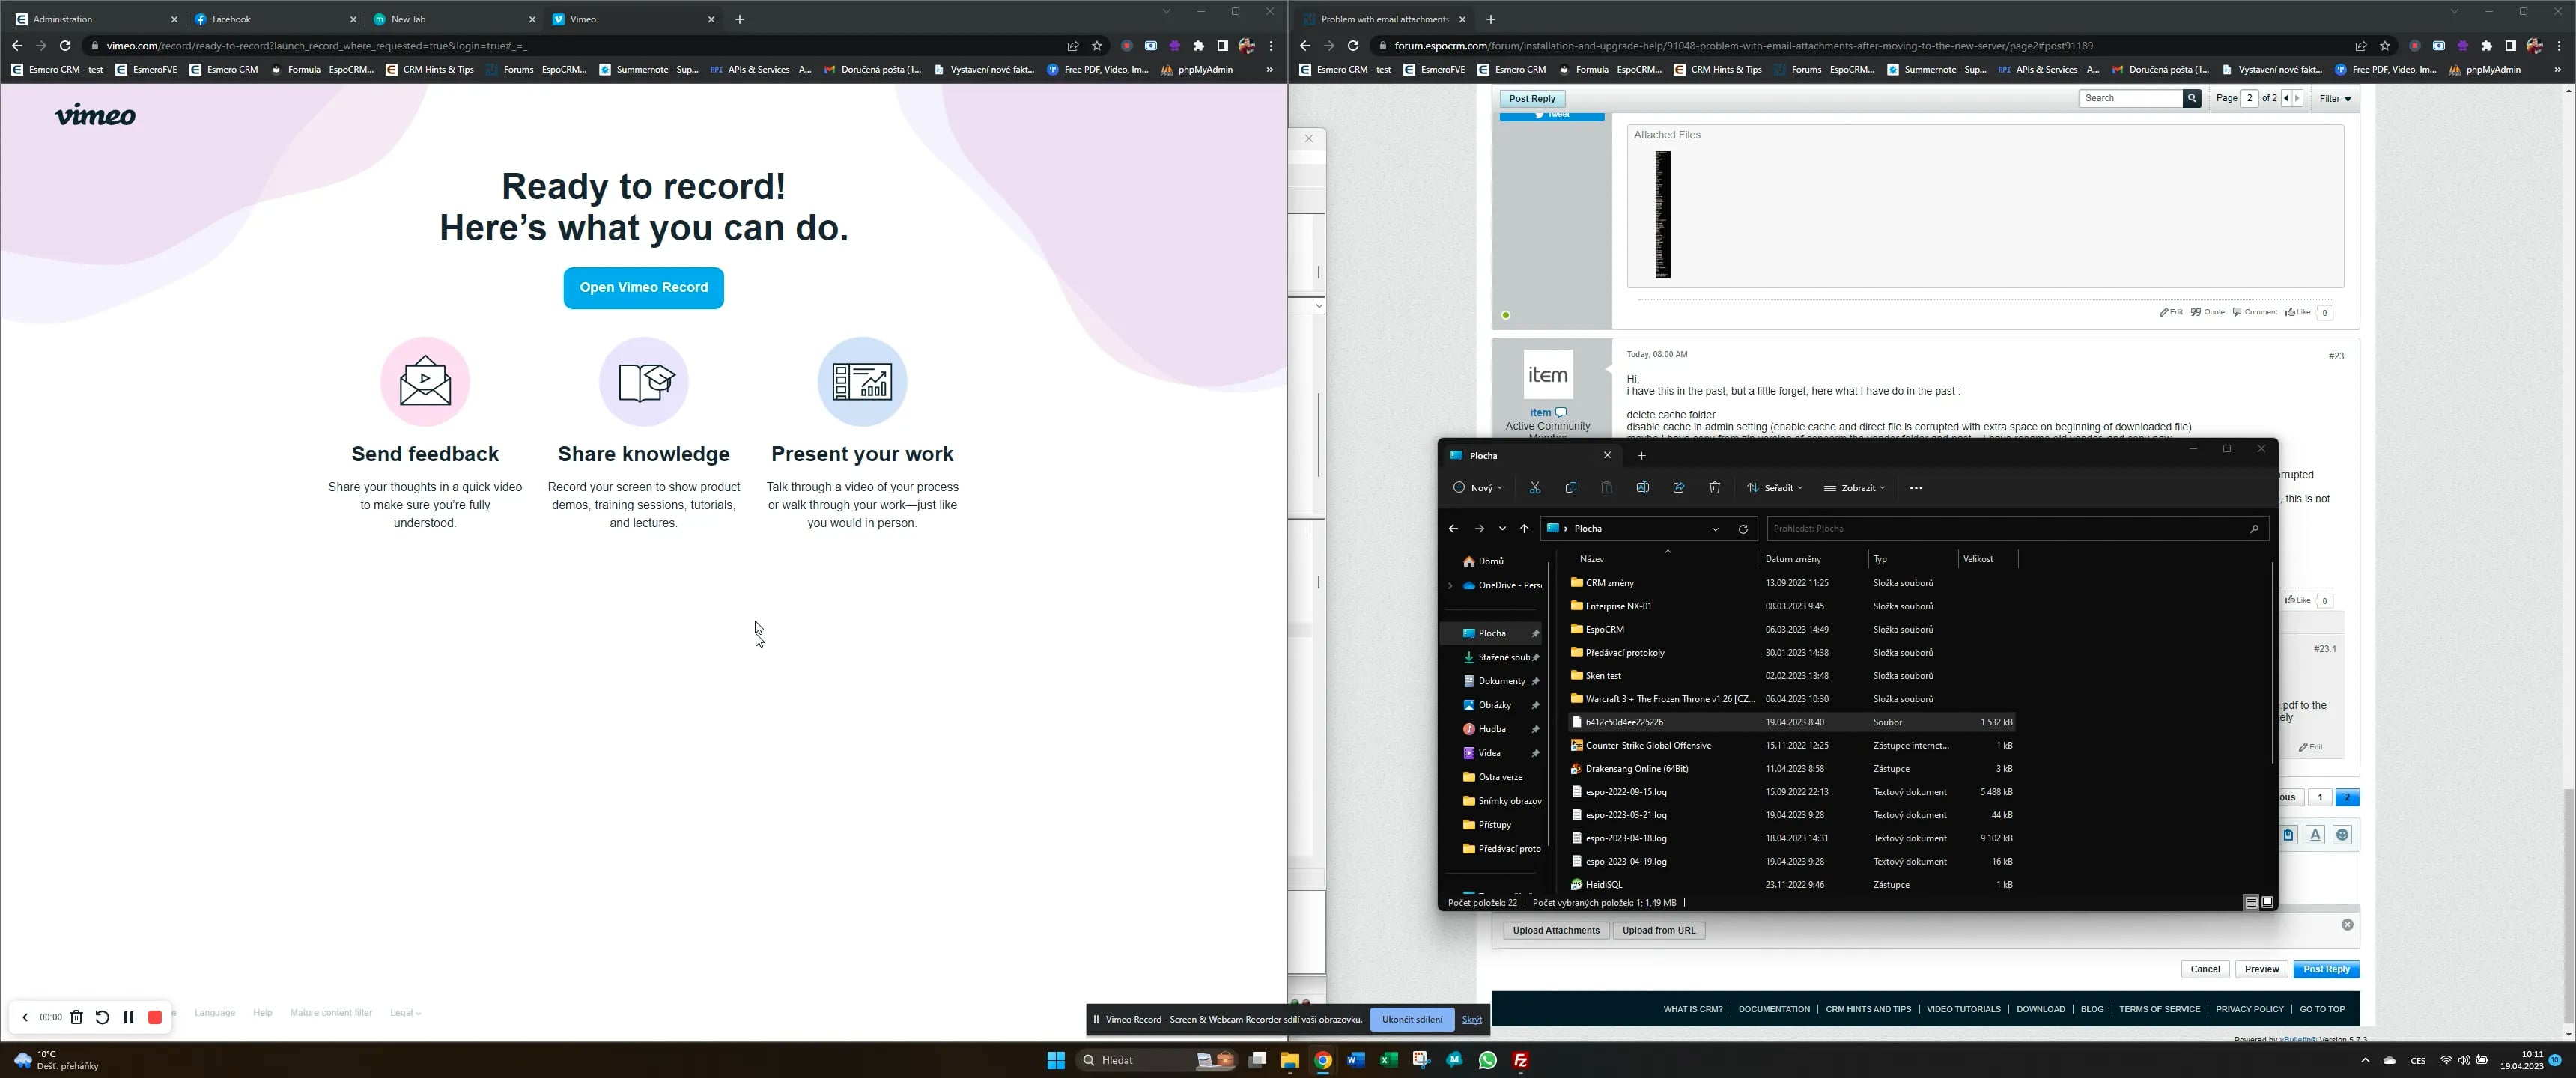Click Upload from URL button

click(1658, 930)
